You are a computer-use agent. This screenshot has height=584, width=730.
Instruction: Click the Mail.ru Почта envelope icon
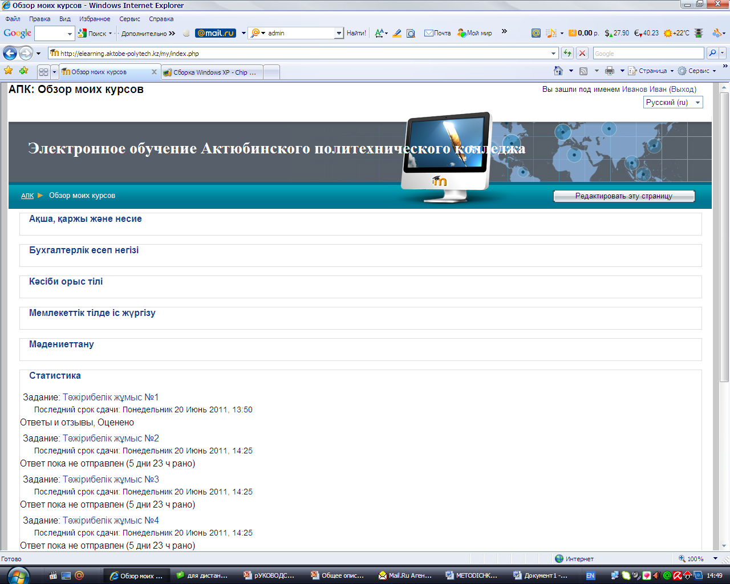(x=429, y=33)
